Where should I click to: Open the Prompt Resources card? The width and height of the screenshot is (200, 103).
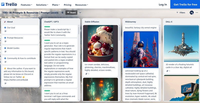point(20,40)
